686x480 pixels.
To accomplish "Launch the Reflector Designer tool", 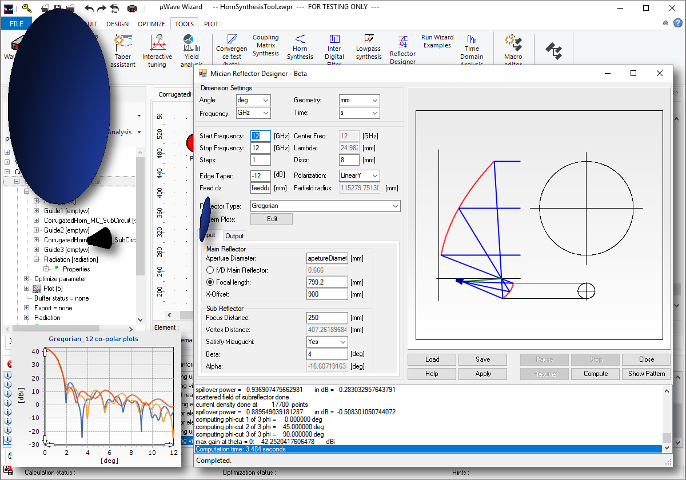I will click(x=403, y=50).
